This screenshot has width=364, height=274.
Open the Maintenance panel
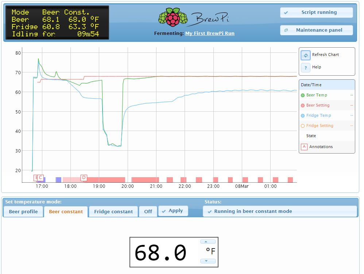tap(317, 30)
